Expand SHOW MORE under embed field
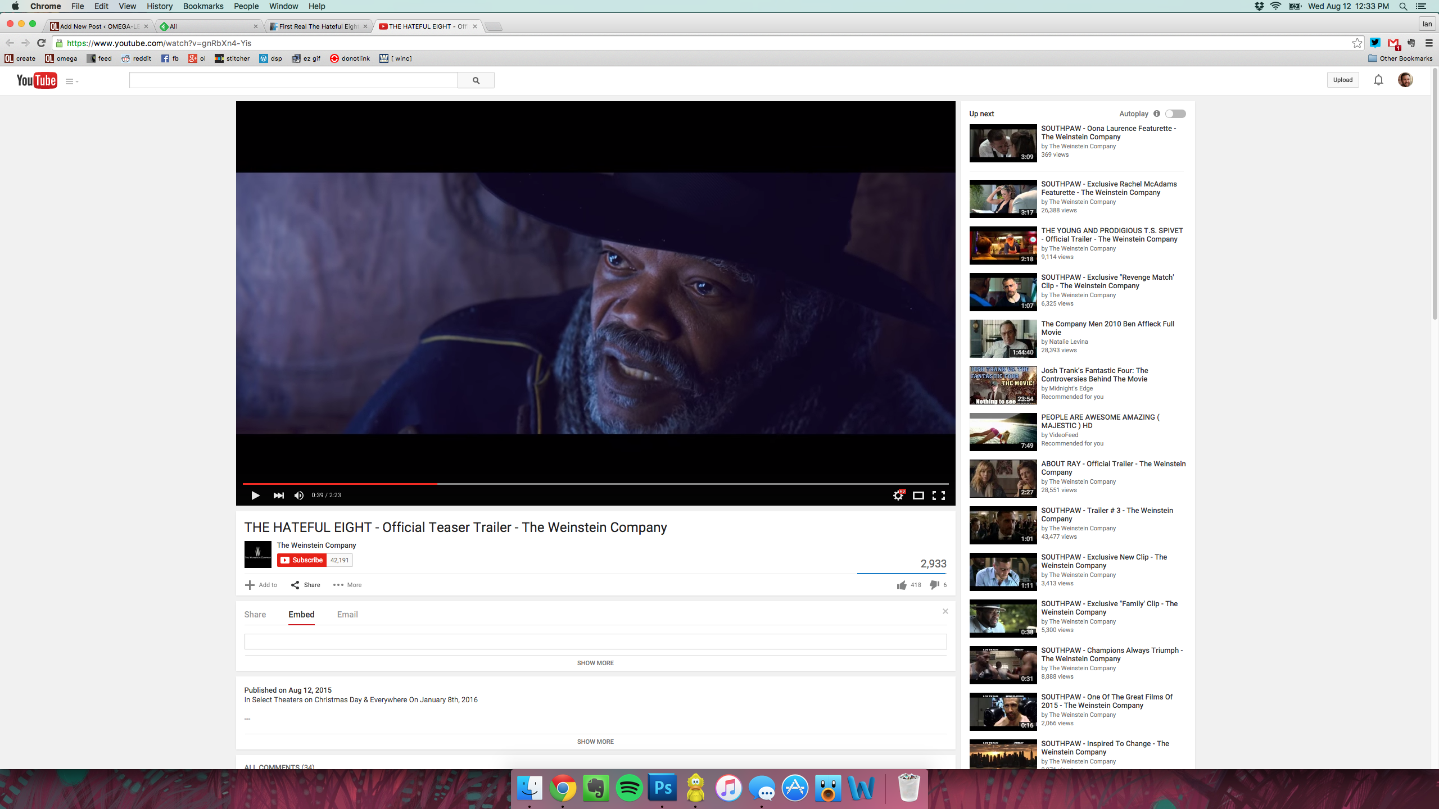This screenshot has width=1439, height=809. (595, 663)
